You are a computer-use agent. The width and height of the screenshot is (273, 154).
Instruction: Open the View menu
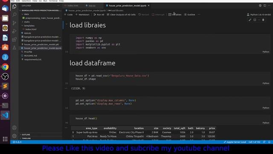(35, 1)
